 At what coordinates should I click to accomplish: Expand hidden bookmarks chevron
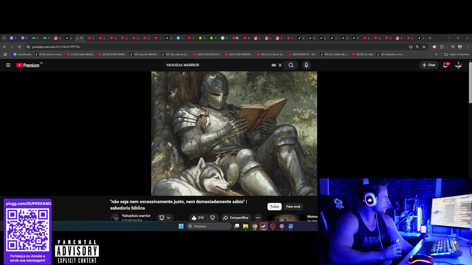tap(436, 54)
